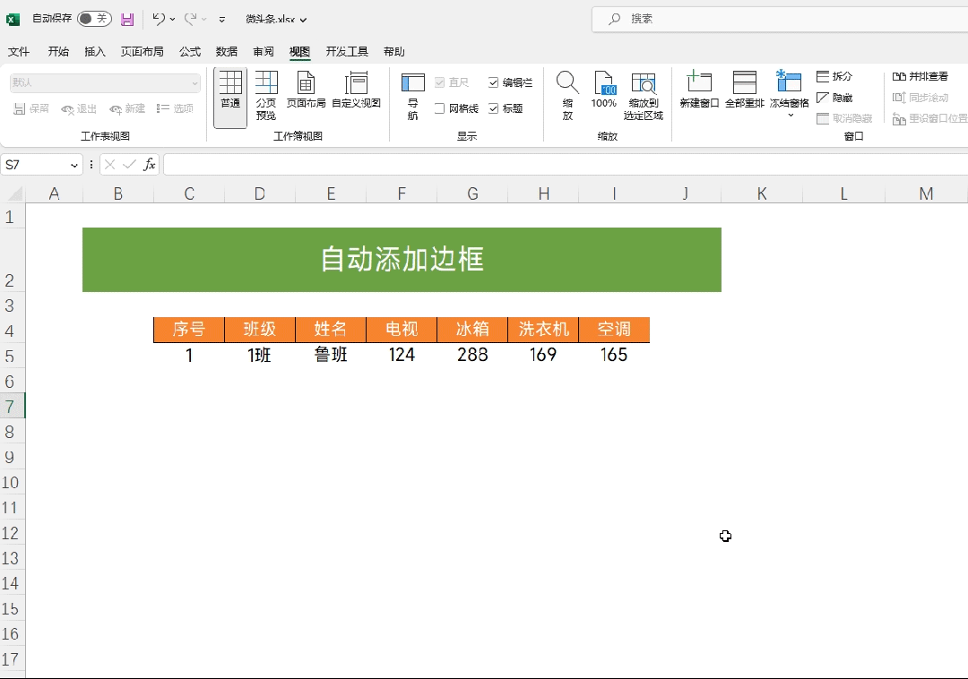
Task: Expand the sheet view 默认 combo box
Action: tap(105, 82)
